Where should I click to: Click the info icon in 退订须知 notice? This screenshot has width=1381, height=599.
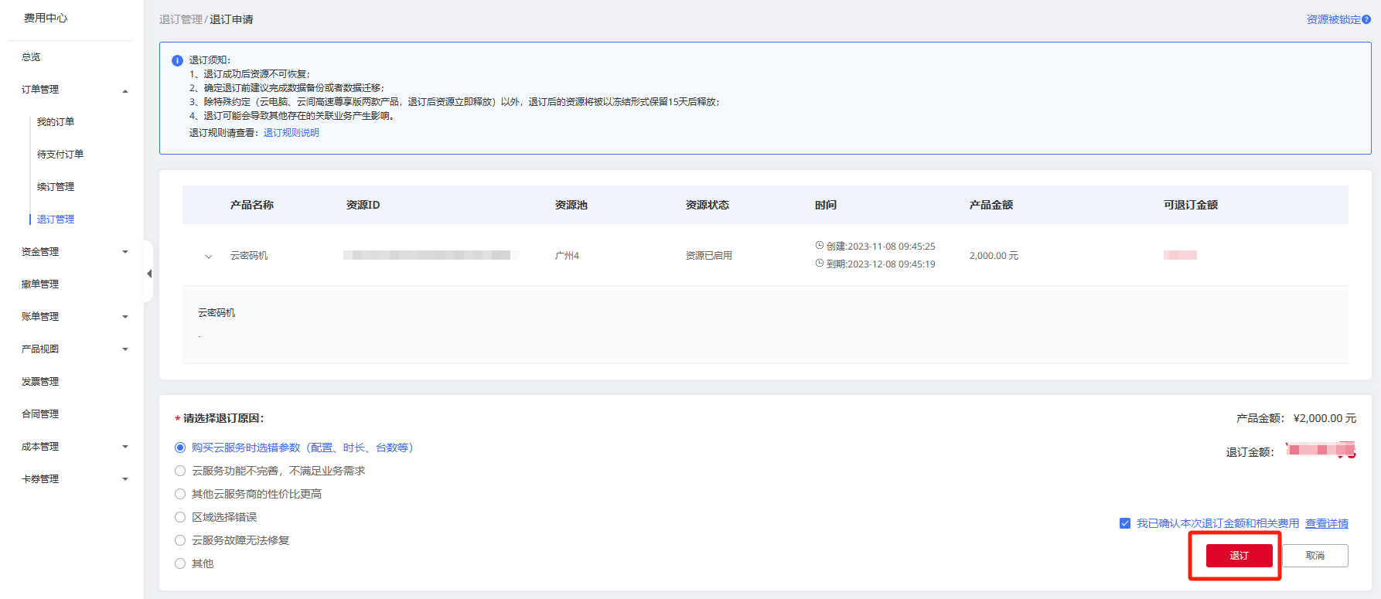pos(177,60)
